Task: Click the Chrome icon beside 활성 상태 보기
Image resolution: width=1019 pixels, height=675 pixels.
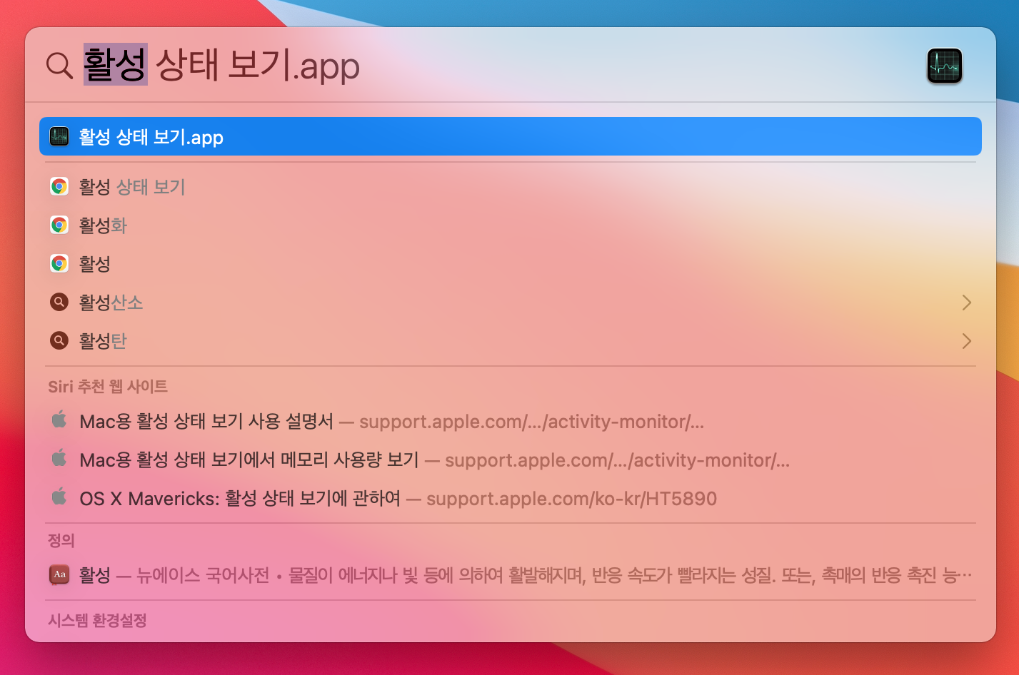Action: pyautogui.click(x=59, y=187)
